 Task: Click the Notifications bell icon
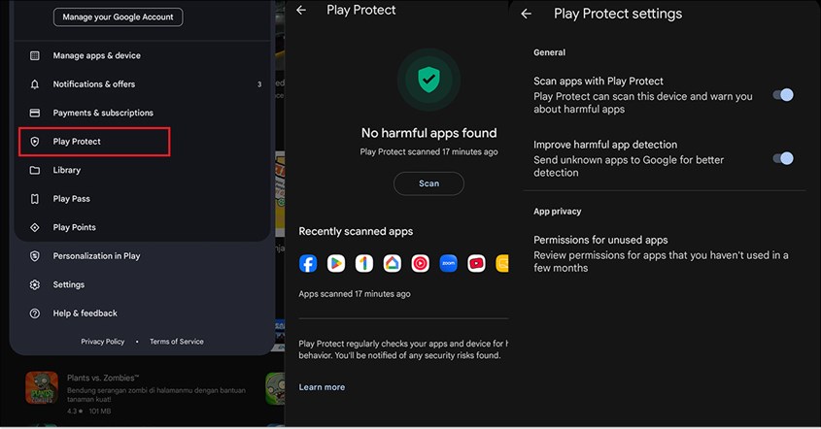click(35, 84)
